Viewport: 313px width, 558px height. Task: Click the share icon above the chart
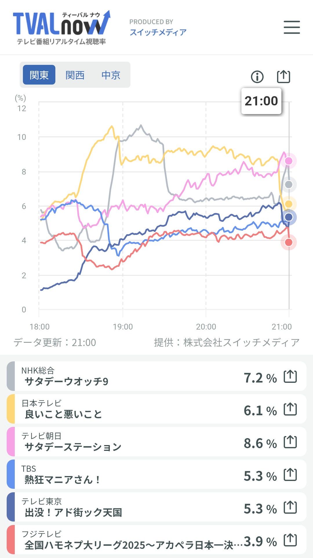[283, 77]
